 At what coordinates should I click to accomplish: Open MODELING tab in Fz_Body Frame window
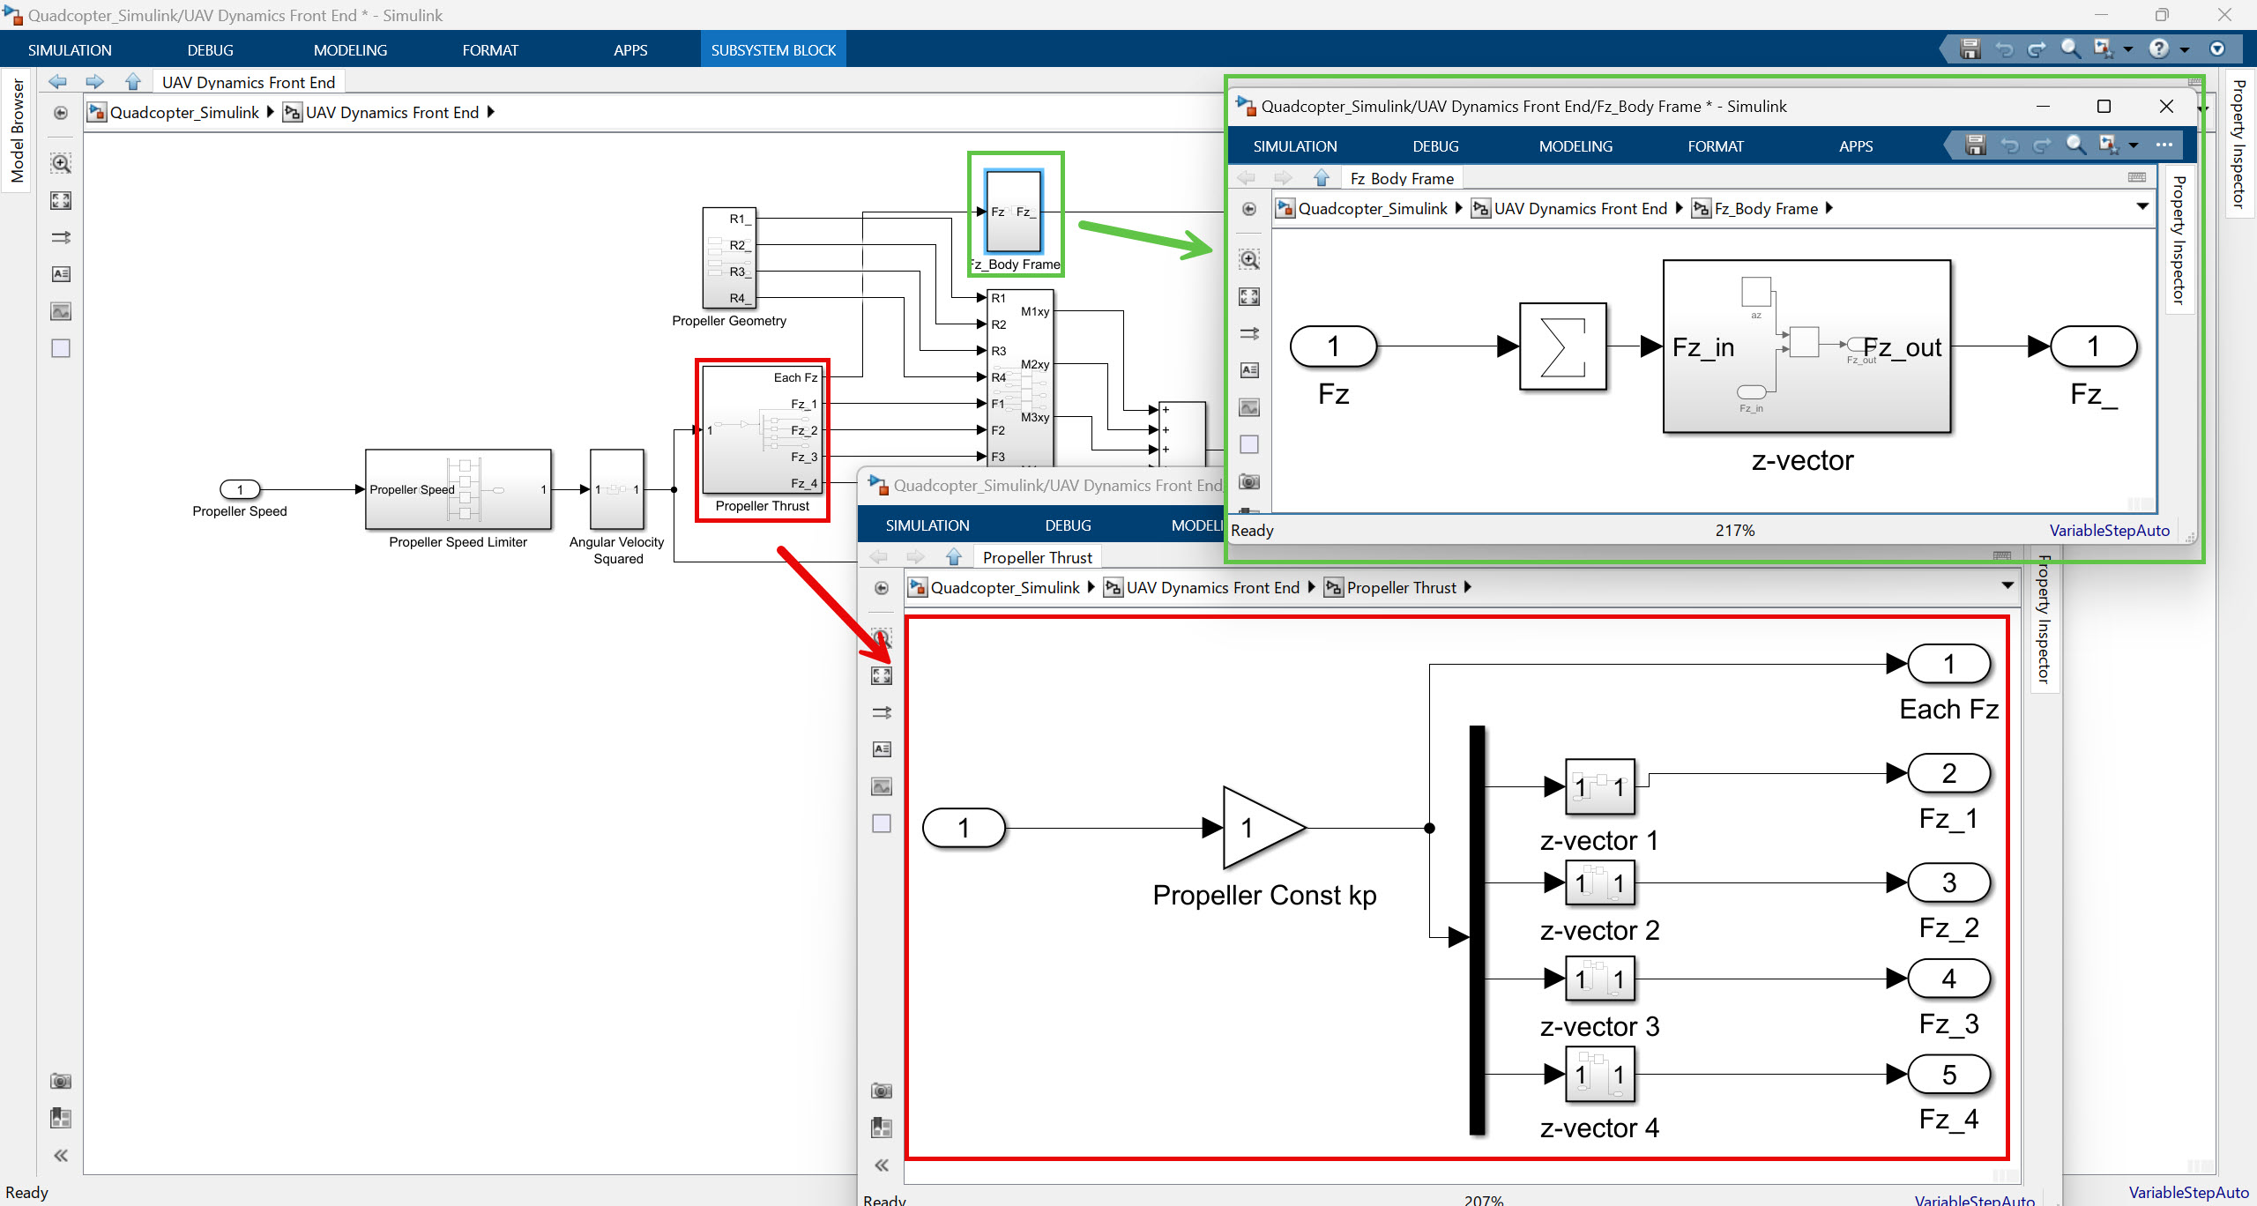click(1575, 146)
